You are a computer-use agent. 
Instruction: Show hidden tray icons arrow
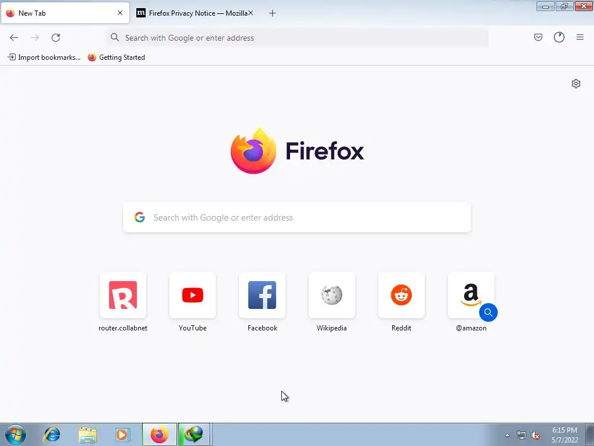click(x=507, y=435)
